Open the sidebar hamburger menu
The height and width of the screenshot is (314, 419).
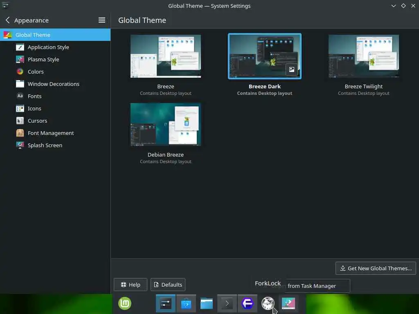[x=102, y=20]
